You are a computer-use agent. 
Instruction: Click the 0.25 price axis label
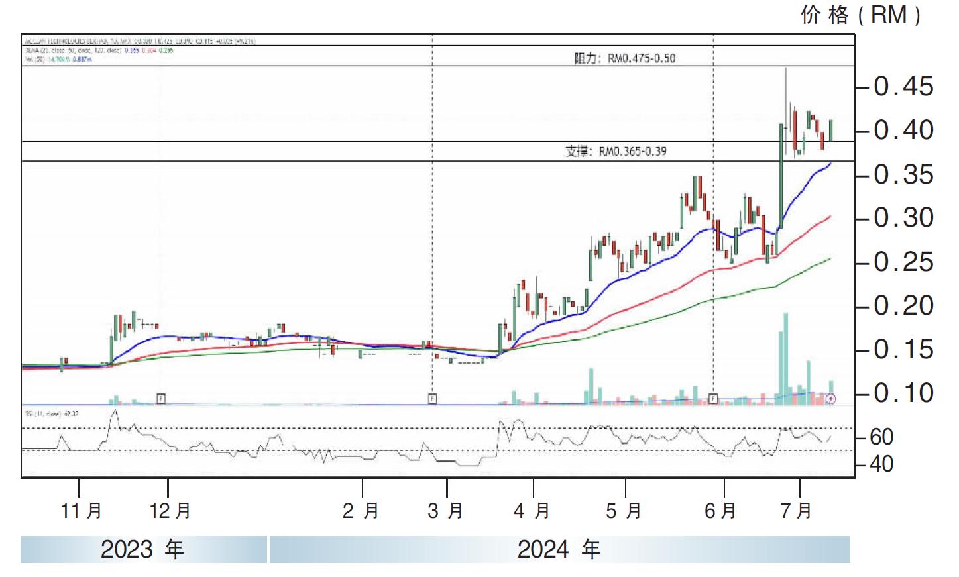903,262
